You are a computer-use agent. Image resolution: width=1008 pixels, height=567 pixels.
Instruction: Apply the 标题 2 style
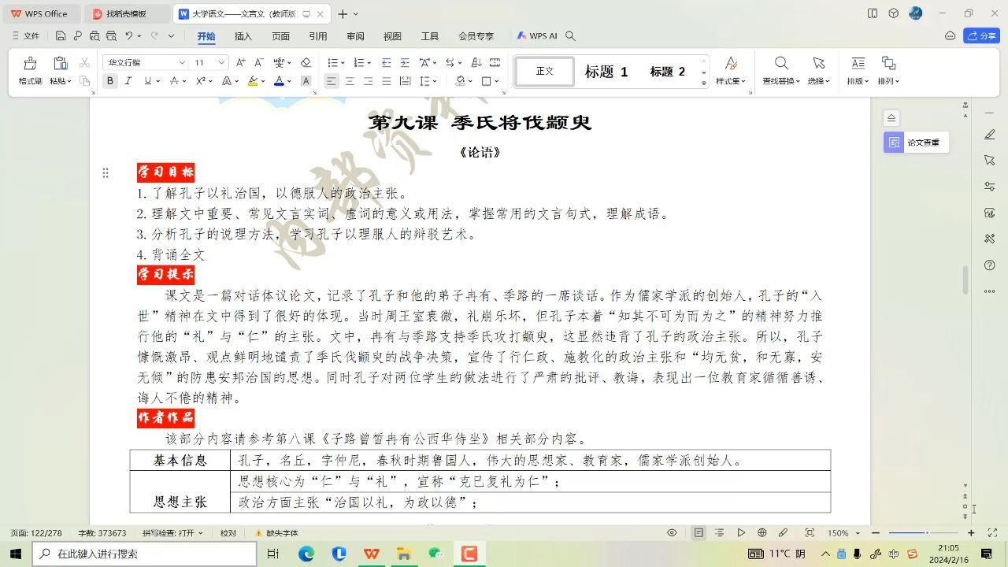(667, 72)
